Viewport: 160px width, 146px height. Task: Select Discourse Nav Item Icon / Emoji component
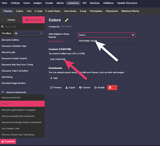click(23, 65)
